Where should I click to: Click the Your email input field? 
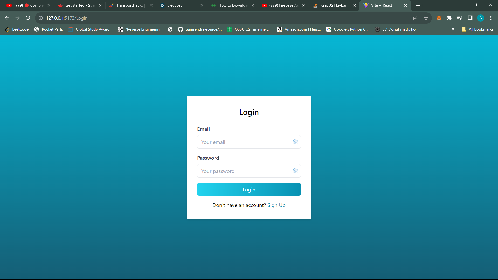244,142
